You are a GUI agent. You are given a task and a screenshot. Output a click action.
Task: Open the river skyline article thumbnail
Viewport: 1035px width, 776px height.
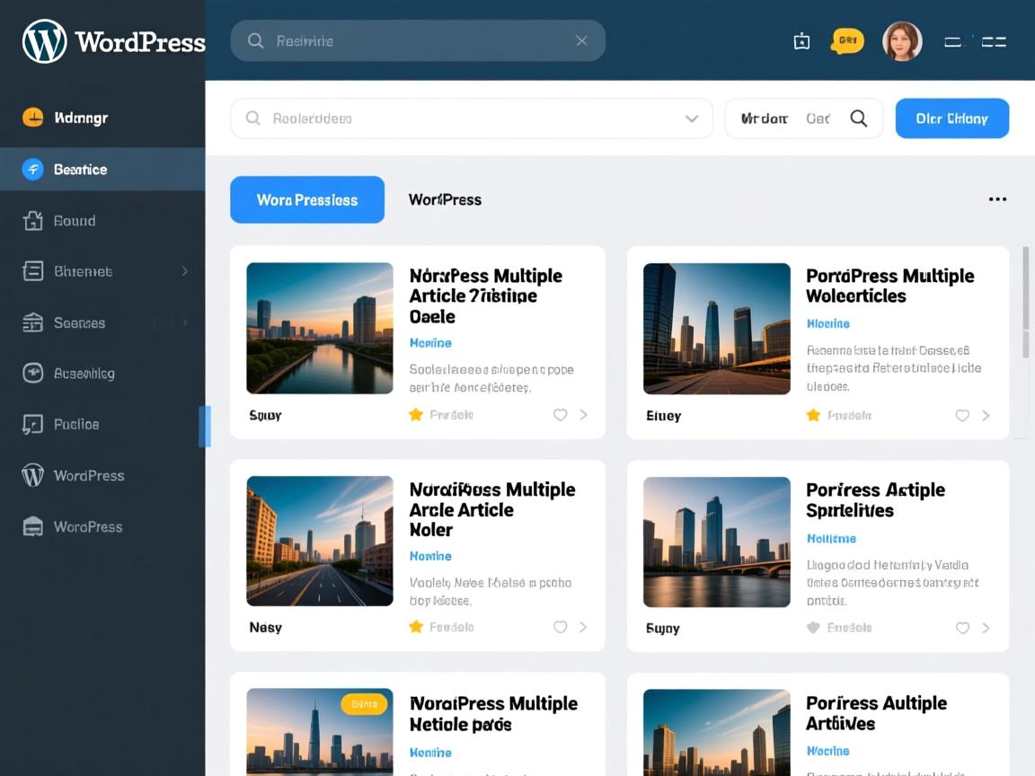[x=320, y=328]
